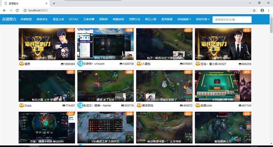Click the streamer name 黑店百地
273x147 pixels.
coord(148,106)
